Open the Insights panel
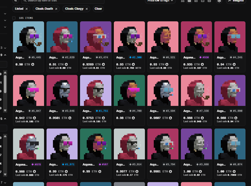The image size is (251, 186). click(x=236, y=1)
